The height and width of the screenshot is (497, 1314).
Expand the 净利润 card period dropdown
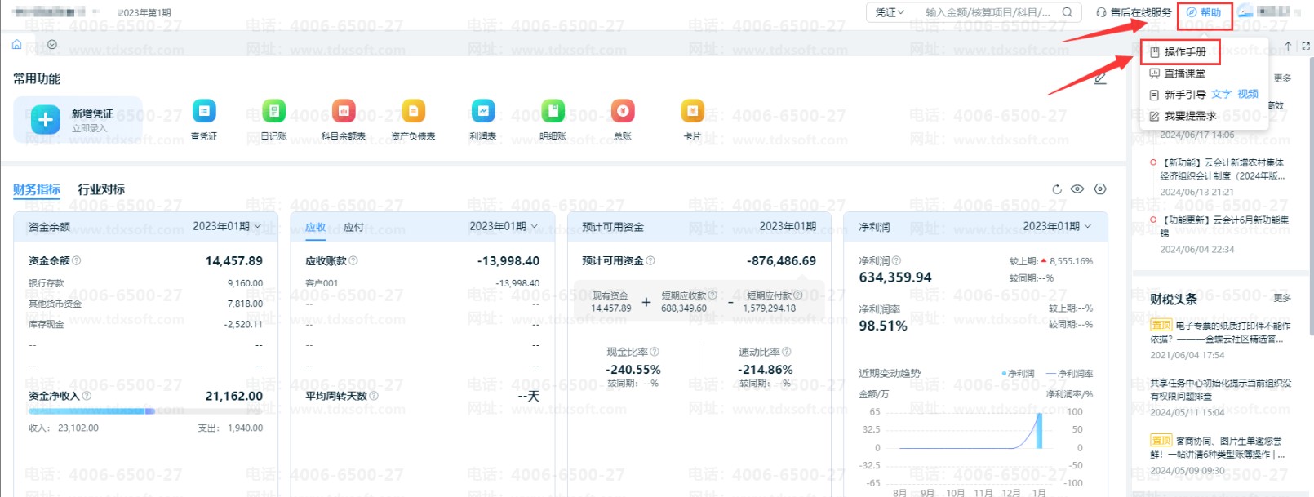tap(1057, 226)
